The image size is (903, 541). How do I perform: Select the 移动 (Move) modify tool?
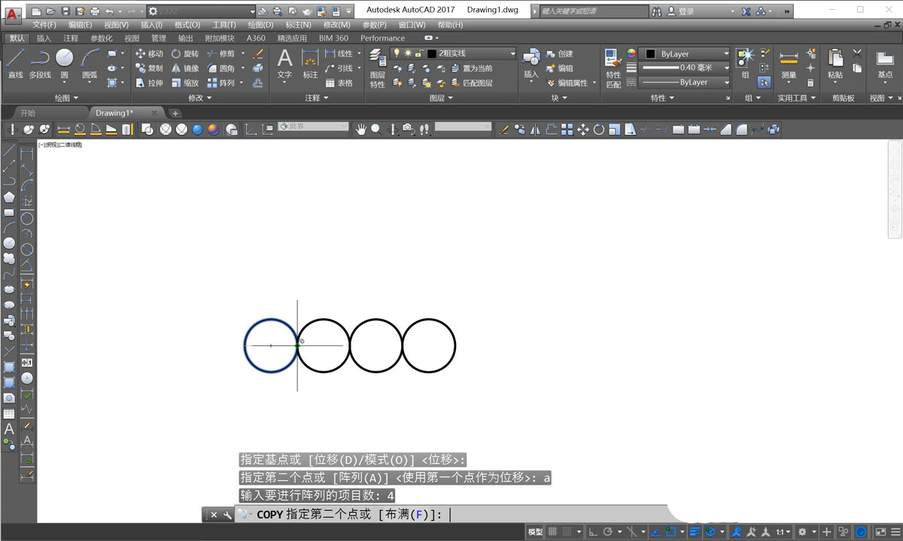[x=148, y=53]
